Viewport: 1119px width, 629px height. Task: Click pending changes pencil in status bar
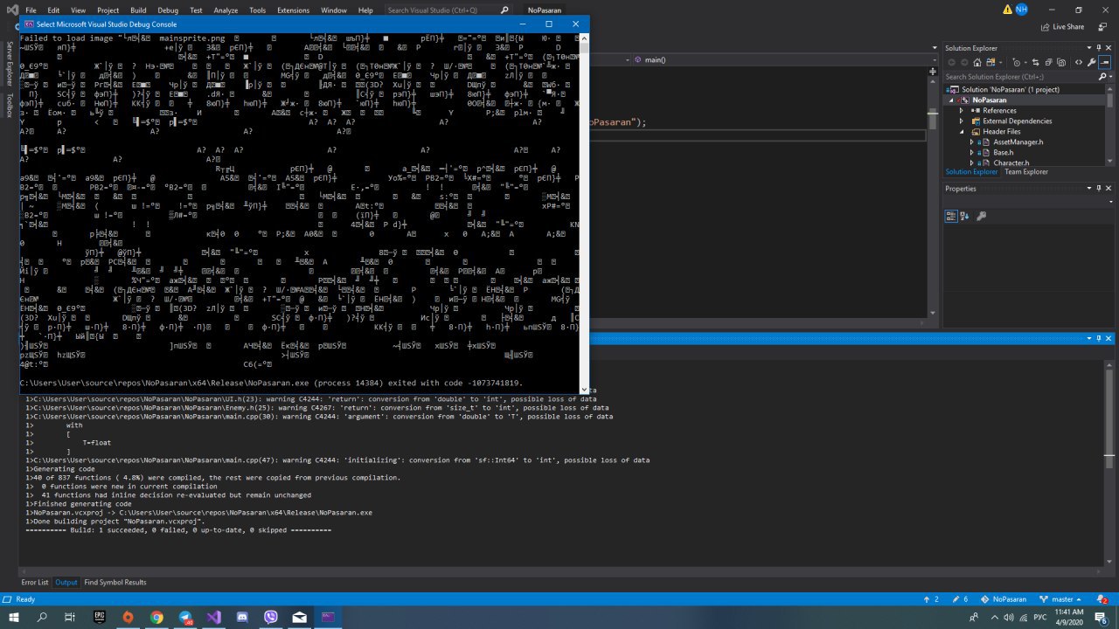960,599
